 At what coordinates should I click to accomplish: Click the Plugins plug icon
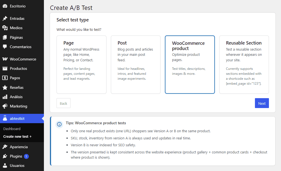point(5,156)
